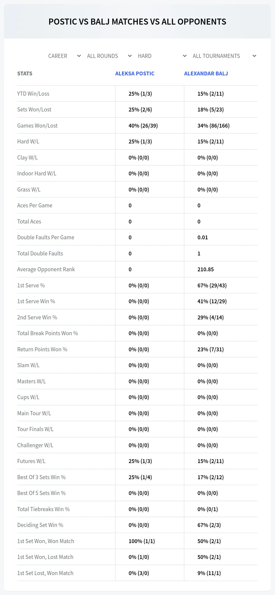Click the Futures W/L row label
Screen dimensions: 275x595
tap(31, 461)
